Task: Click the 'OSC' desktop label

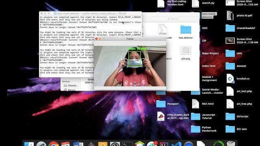Action: (x=205, y=28)
